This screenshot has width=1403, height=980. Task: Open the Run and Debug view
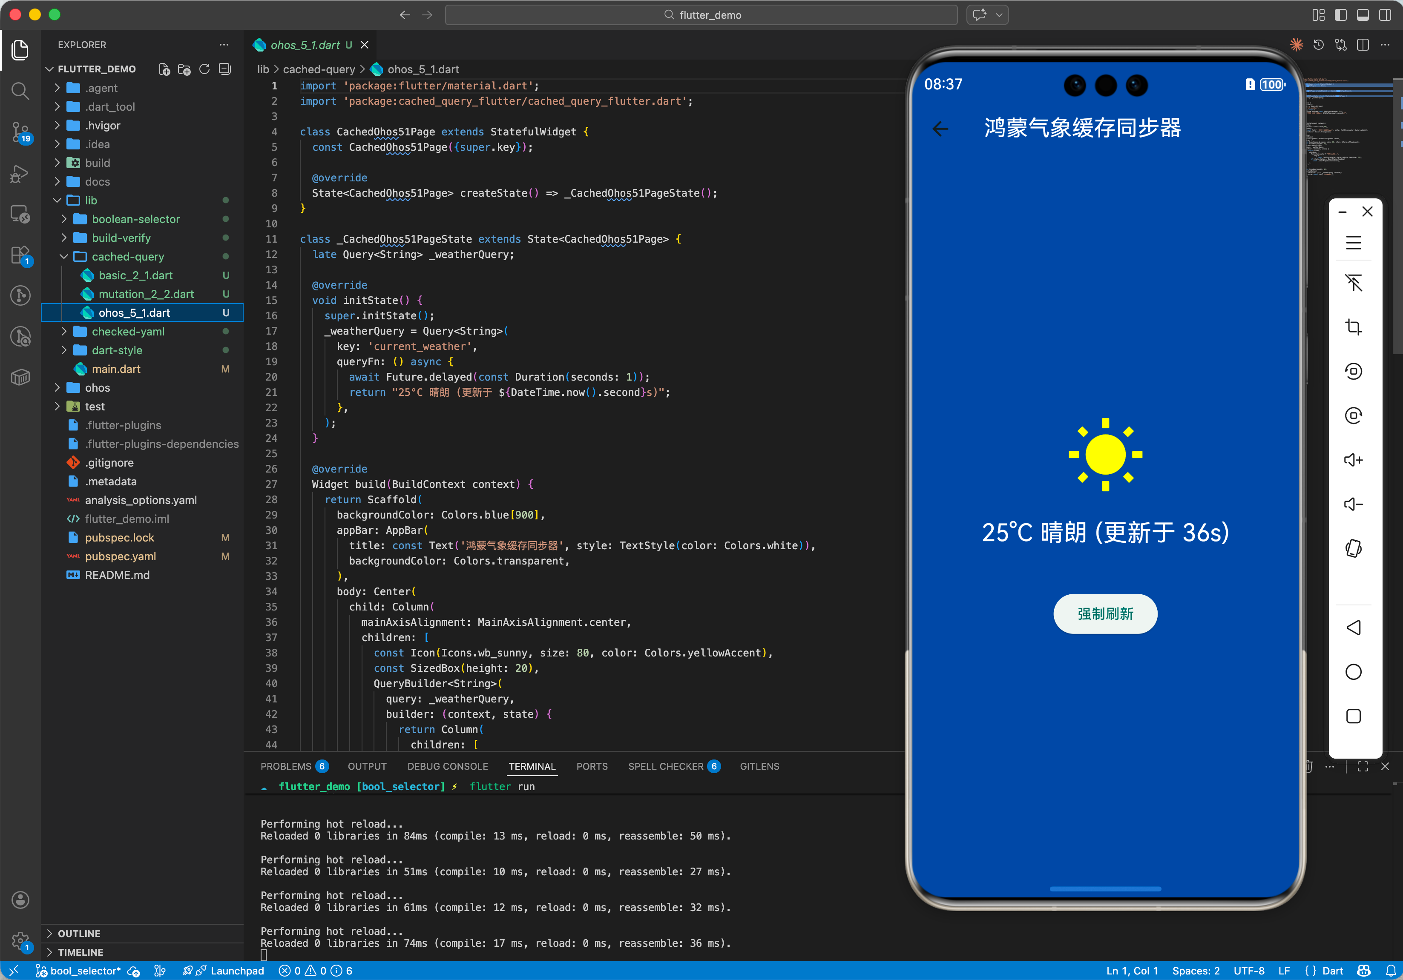20,173
